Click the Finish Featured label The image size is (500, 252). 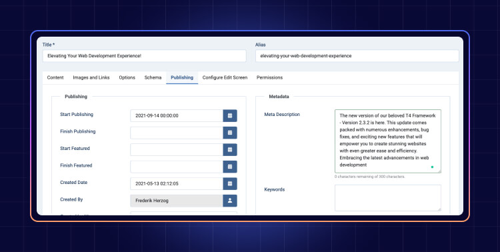76,165
